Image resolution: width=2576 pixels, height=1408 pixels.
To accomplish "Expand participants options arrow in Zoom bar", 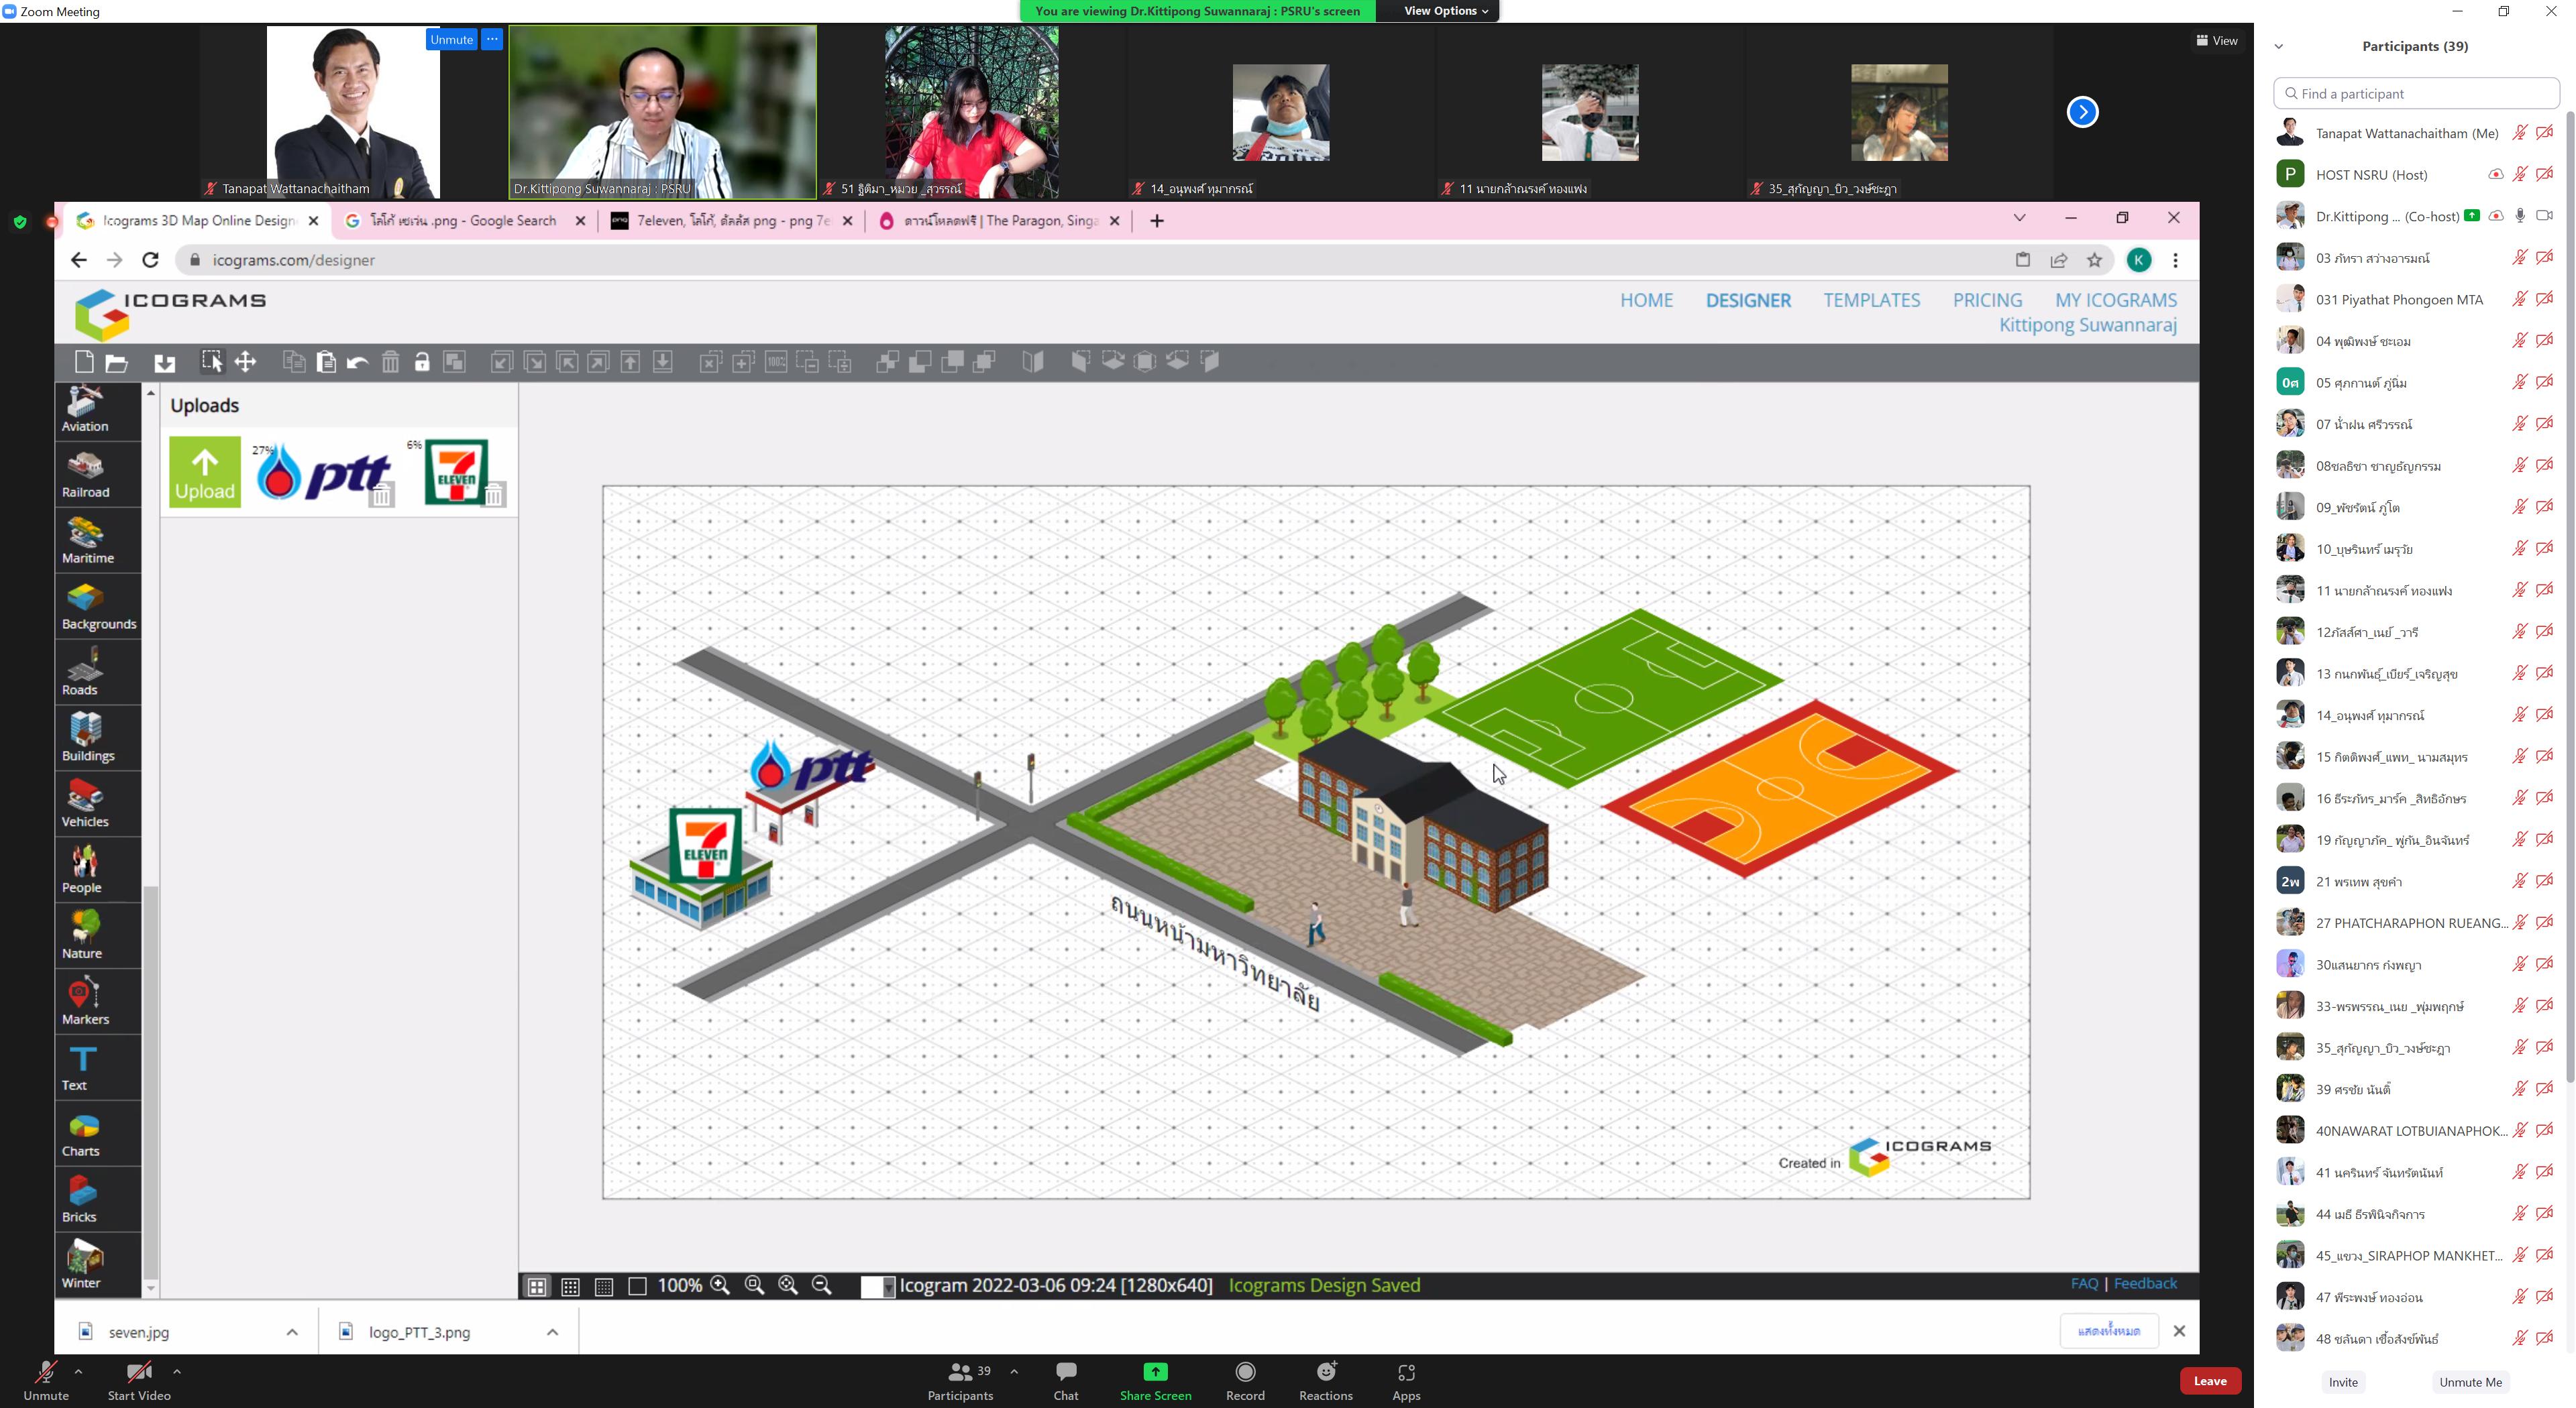I will [x=1014, y=1372].
